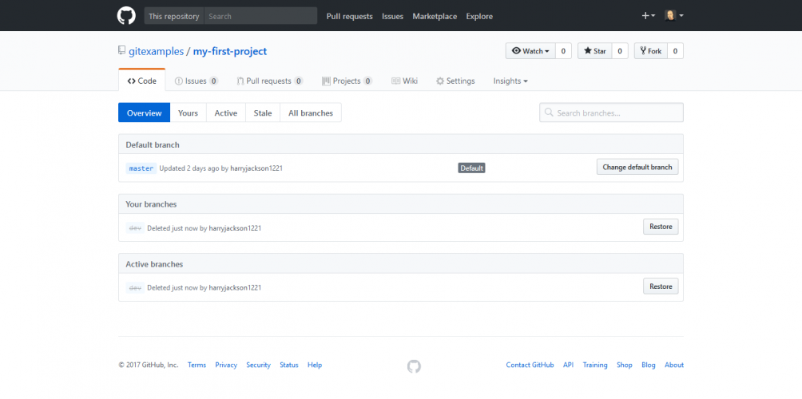Select the Active branch filter

tap(225, 113)
